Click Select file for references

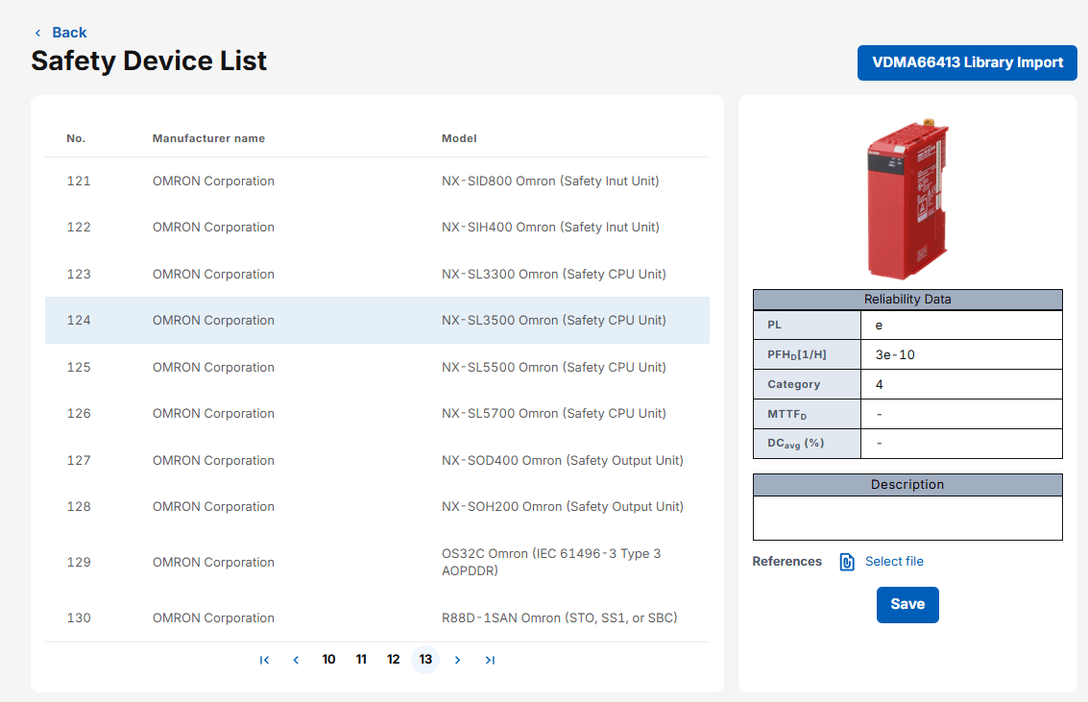click(894, 561)
